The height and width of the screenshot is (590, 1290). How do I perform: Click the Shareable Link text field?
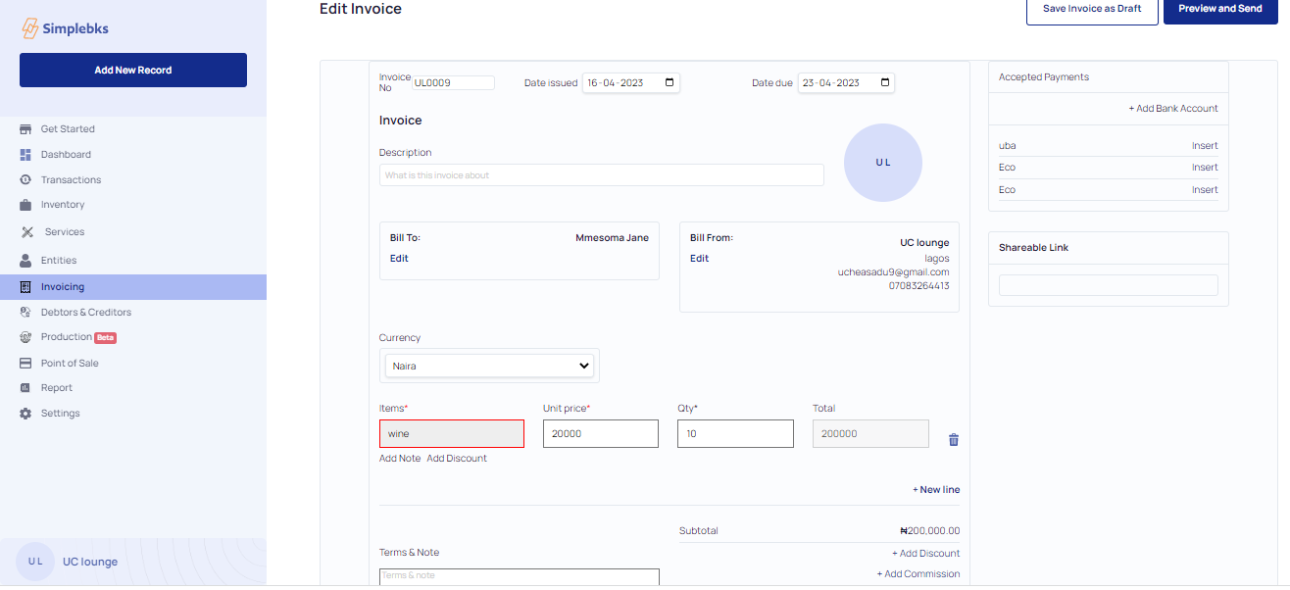(x=1109, y=285)
